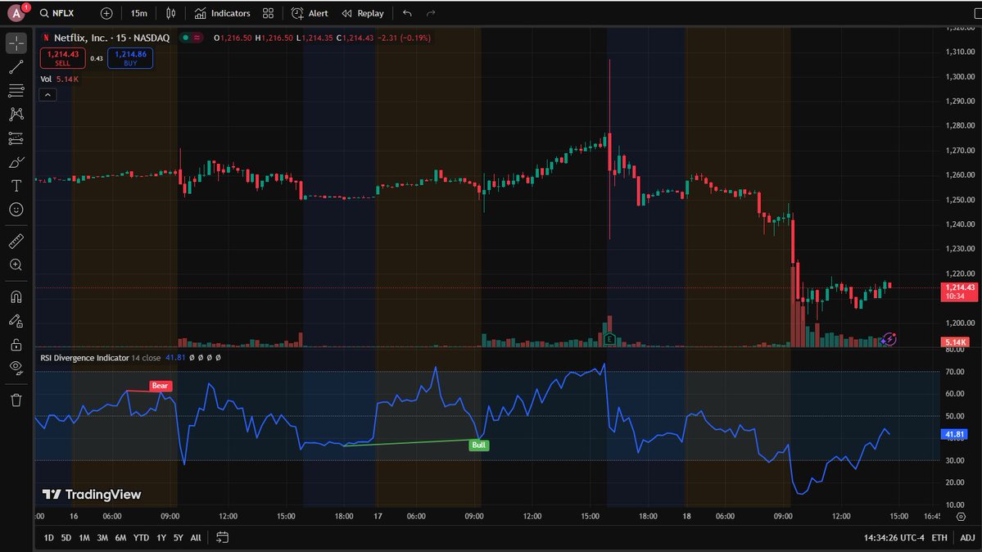Change the candlestick chart type
This screenshot has height=552, width=982.
pos(170,13)
